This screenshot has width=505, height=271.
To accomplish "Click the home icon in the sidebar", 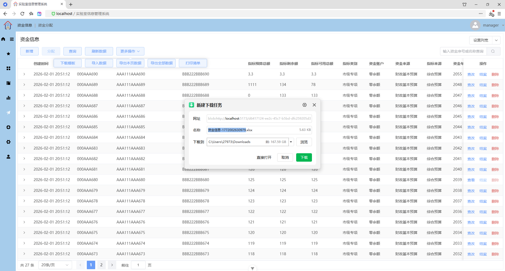I will point(3,39).
